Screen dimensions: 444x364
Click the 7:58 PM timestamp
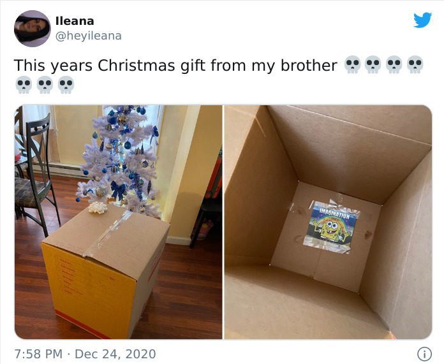tap(38, 354)
